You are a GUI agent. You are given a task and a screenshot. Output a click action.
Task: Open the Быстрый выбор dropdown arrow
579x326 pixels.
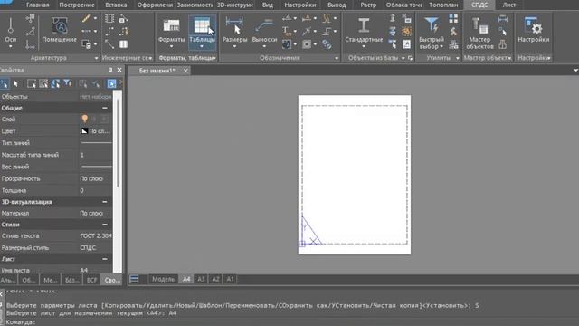[x=441, y=46]
